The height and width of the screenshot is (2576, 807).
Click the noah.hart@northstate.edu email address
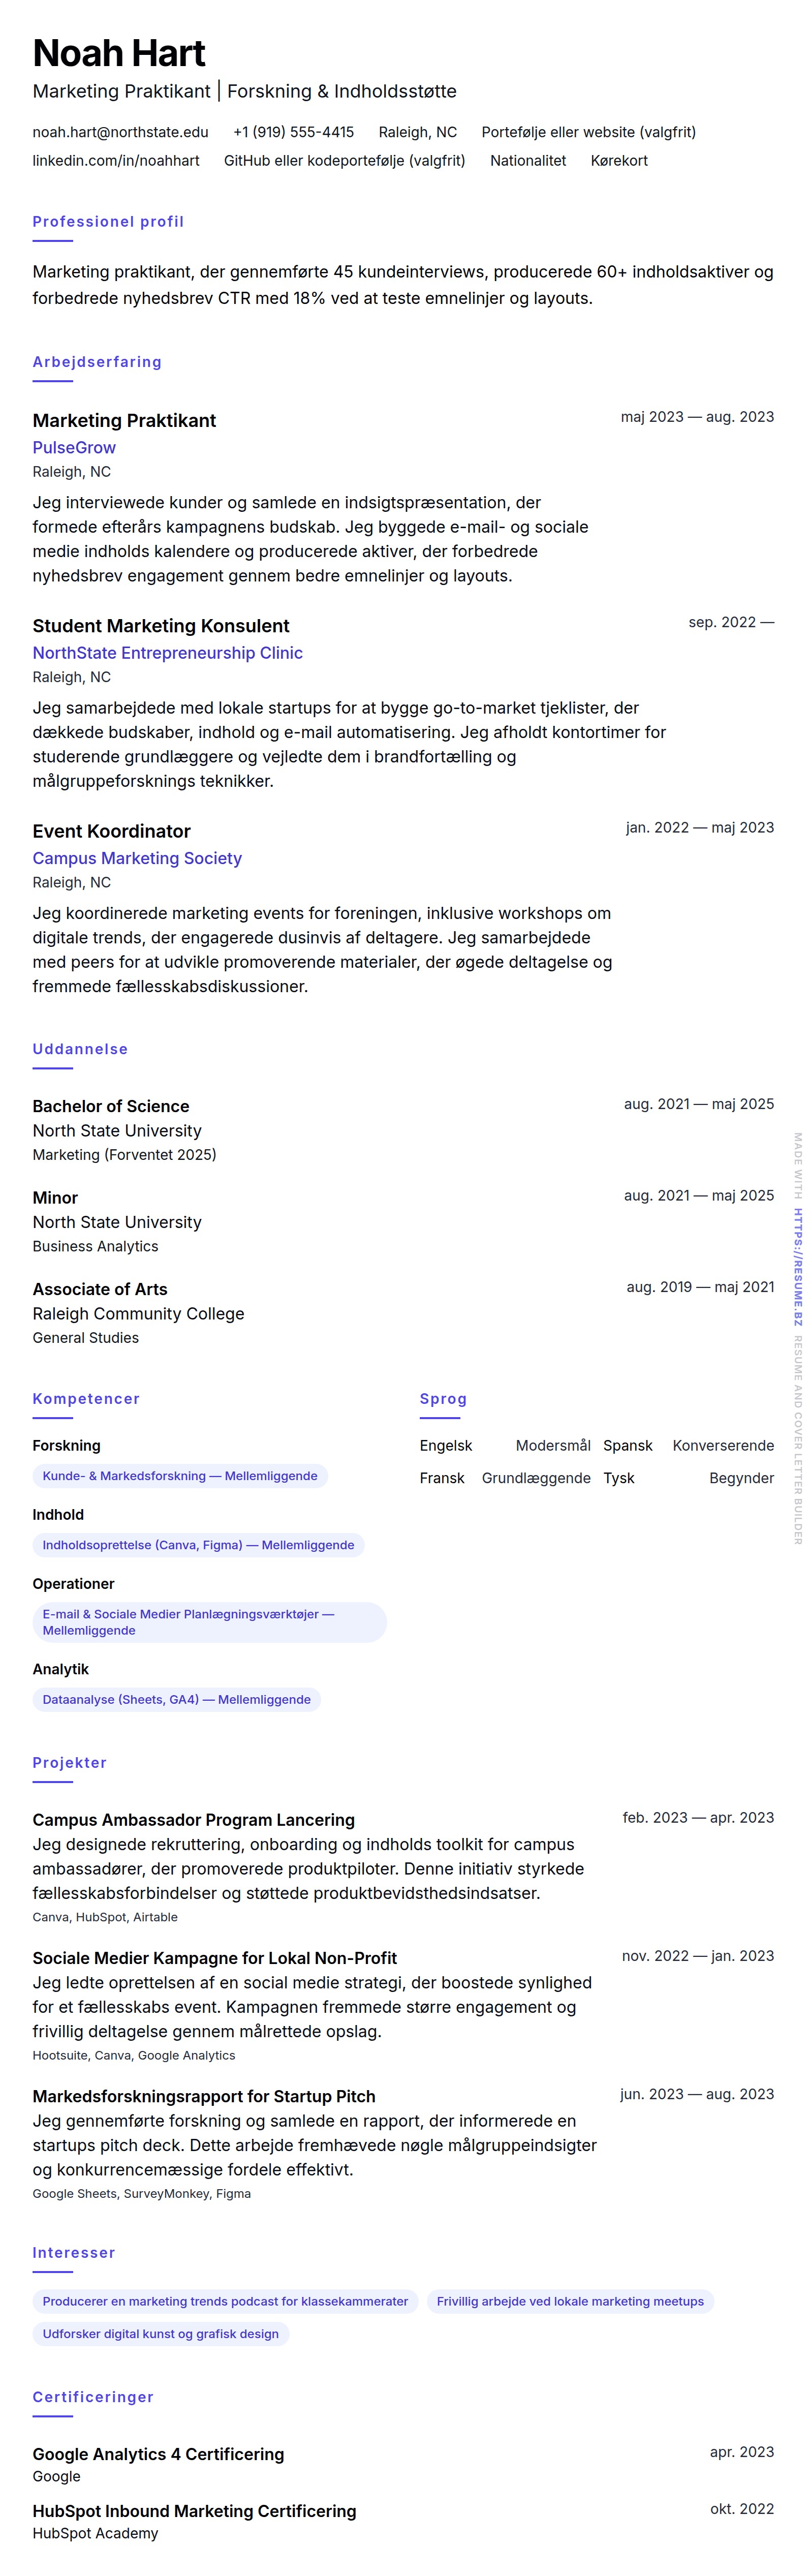[x=120, y=132]
